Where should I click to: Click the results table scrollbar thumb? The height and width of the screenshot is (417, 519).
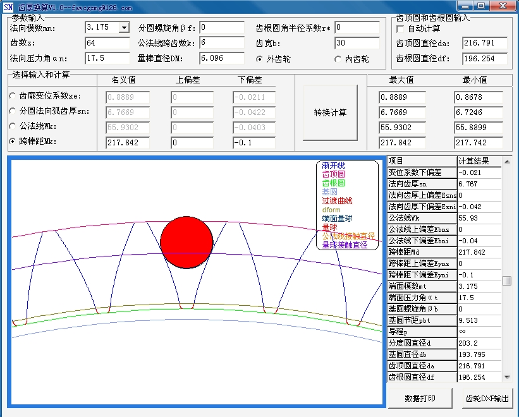point(507,281)
